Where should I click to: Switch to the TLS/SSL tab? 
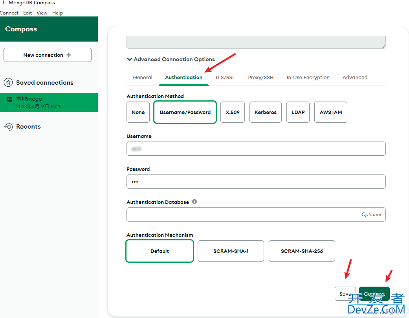(x=225, y=78)
